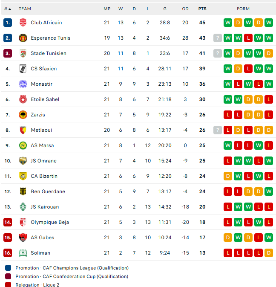
Task: Click Stade Tunisien's gray upcoming match badge
Action: click(x=218, y=53)
